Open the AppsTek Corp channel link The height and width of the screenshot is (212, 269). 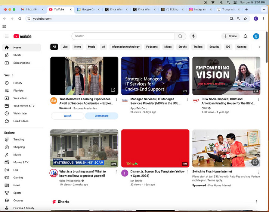point(139,108)
